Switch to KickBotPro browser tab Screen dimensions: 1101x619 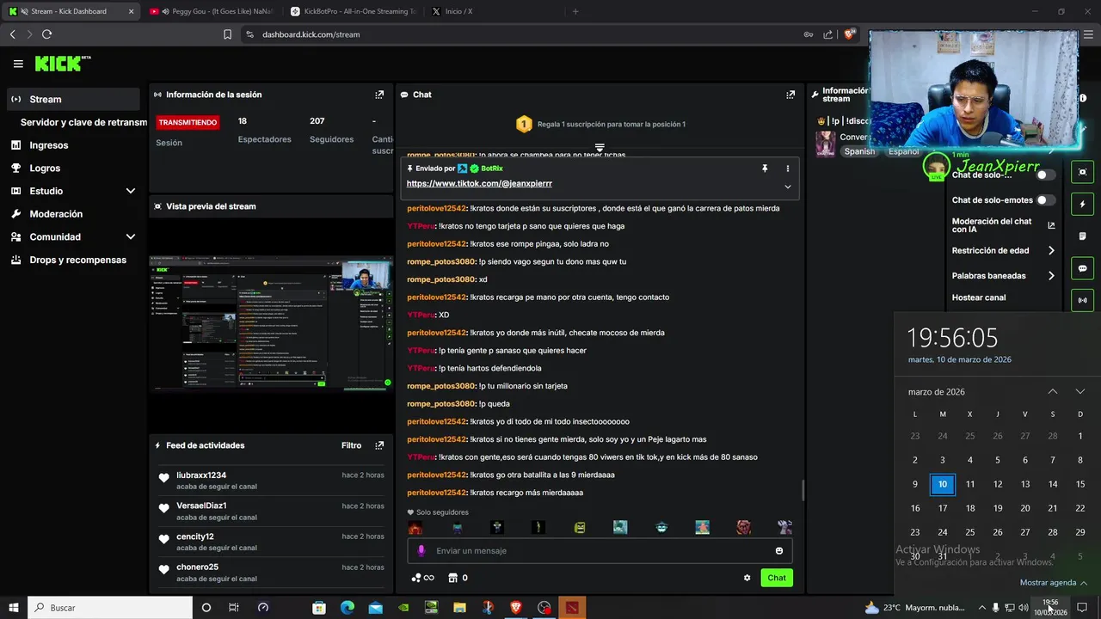(x=353, y=11)
